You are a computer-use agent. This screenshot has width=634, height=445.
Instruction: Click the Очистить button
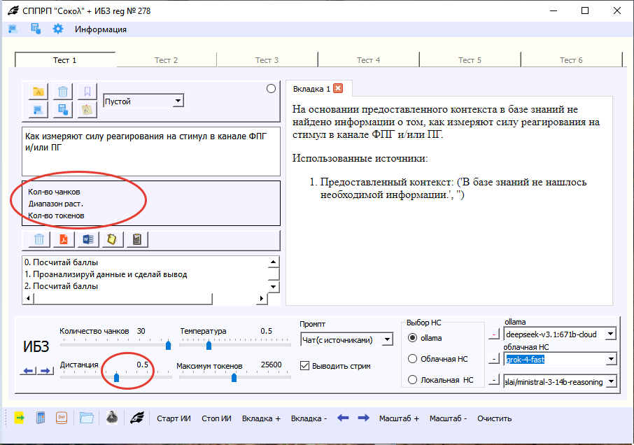click(x=494, y=418)
